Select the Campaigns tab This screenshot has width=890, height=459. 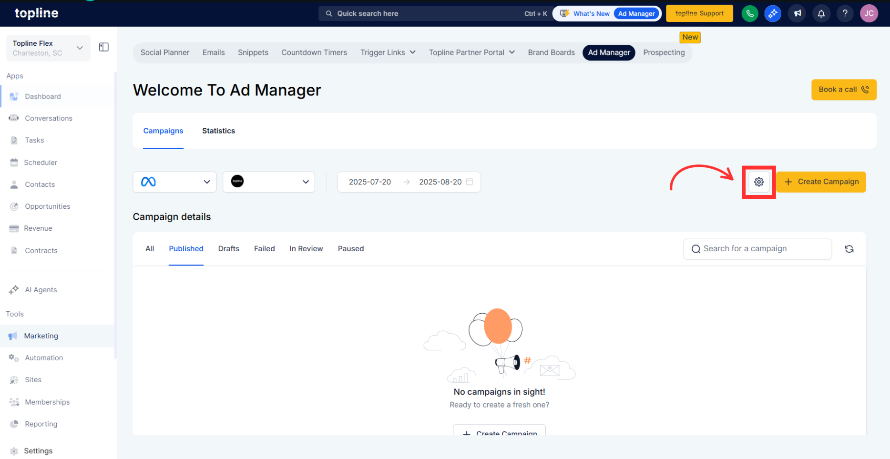click(x=163, y=131)
